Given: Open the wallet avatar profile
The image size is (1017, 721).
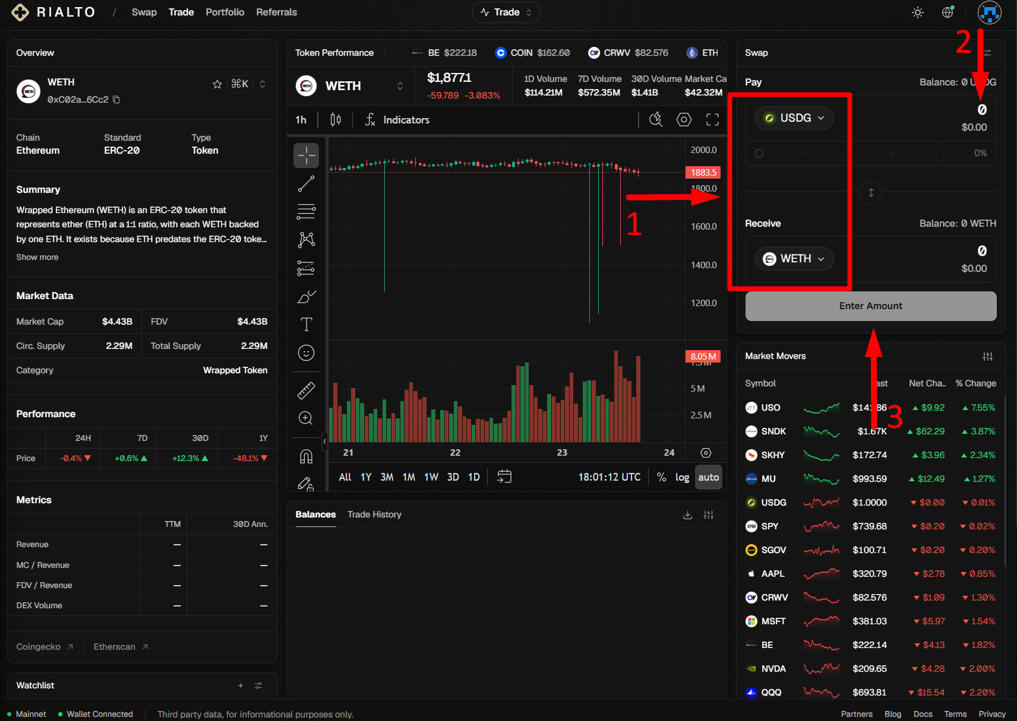Looking at the screenshot, I should [990, 12].
